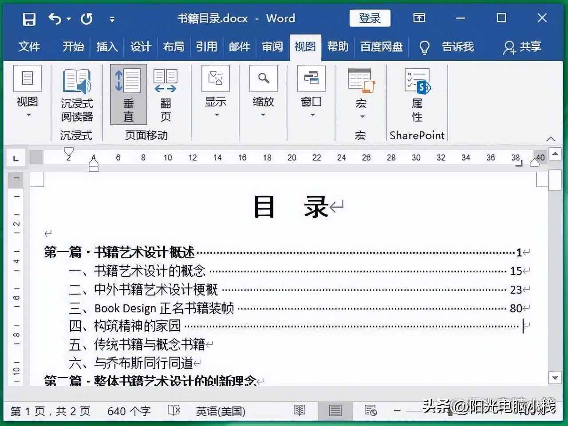Expand the 显示 Show dropdown
568x426 pixels.
pos(215,114)
